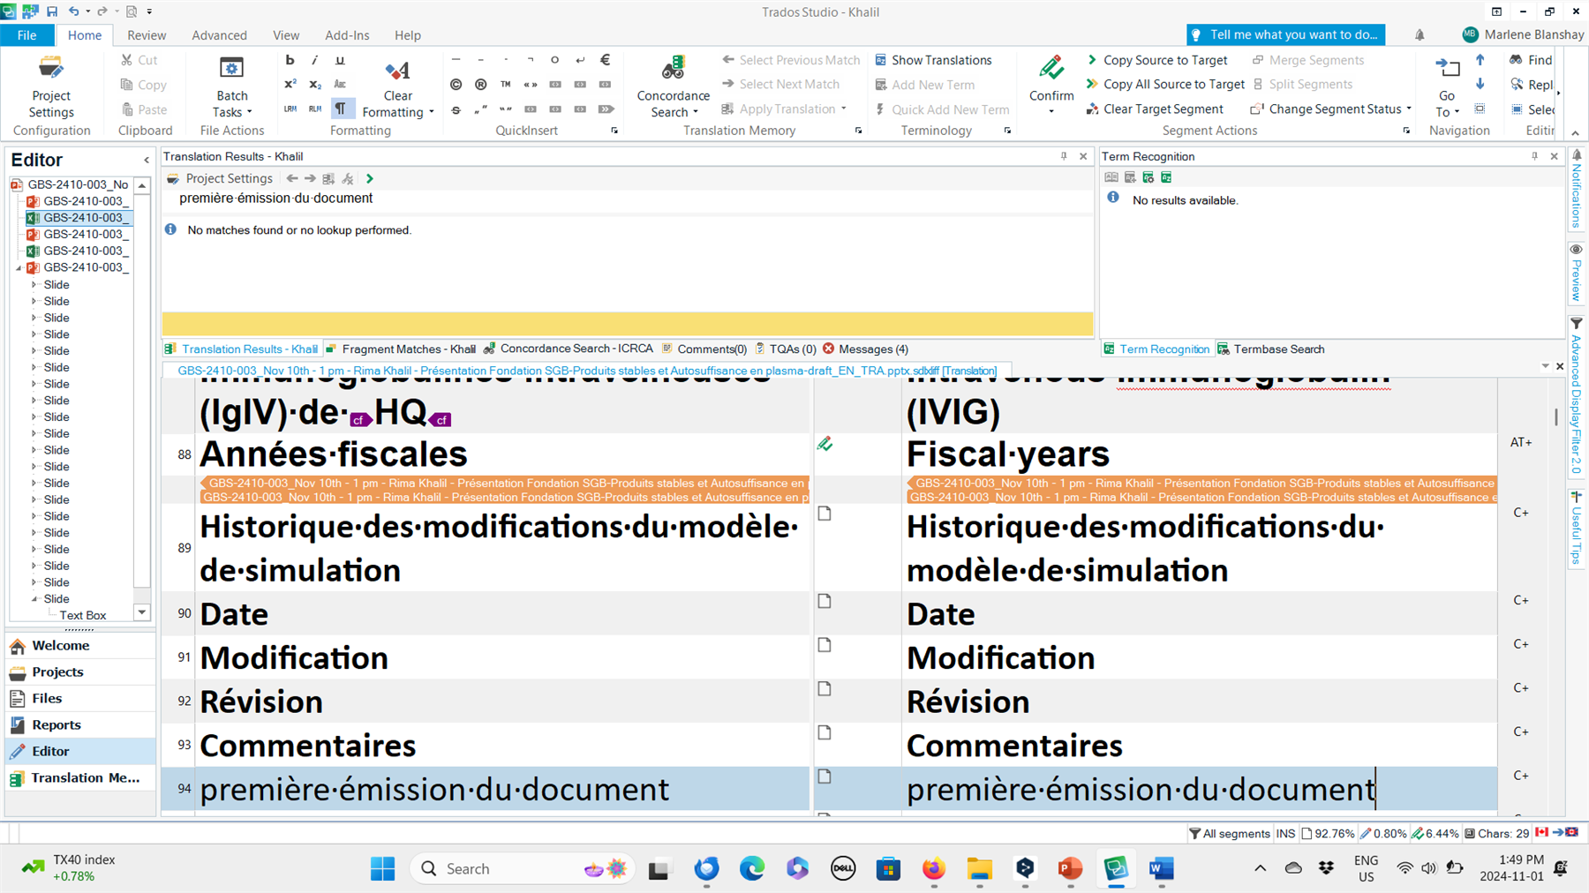Click Copy Source to Target
Image resolution: width=1589 pixels, height=893 pixels.
click(1156, 60)
